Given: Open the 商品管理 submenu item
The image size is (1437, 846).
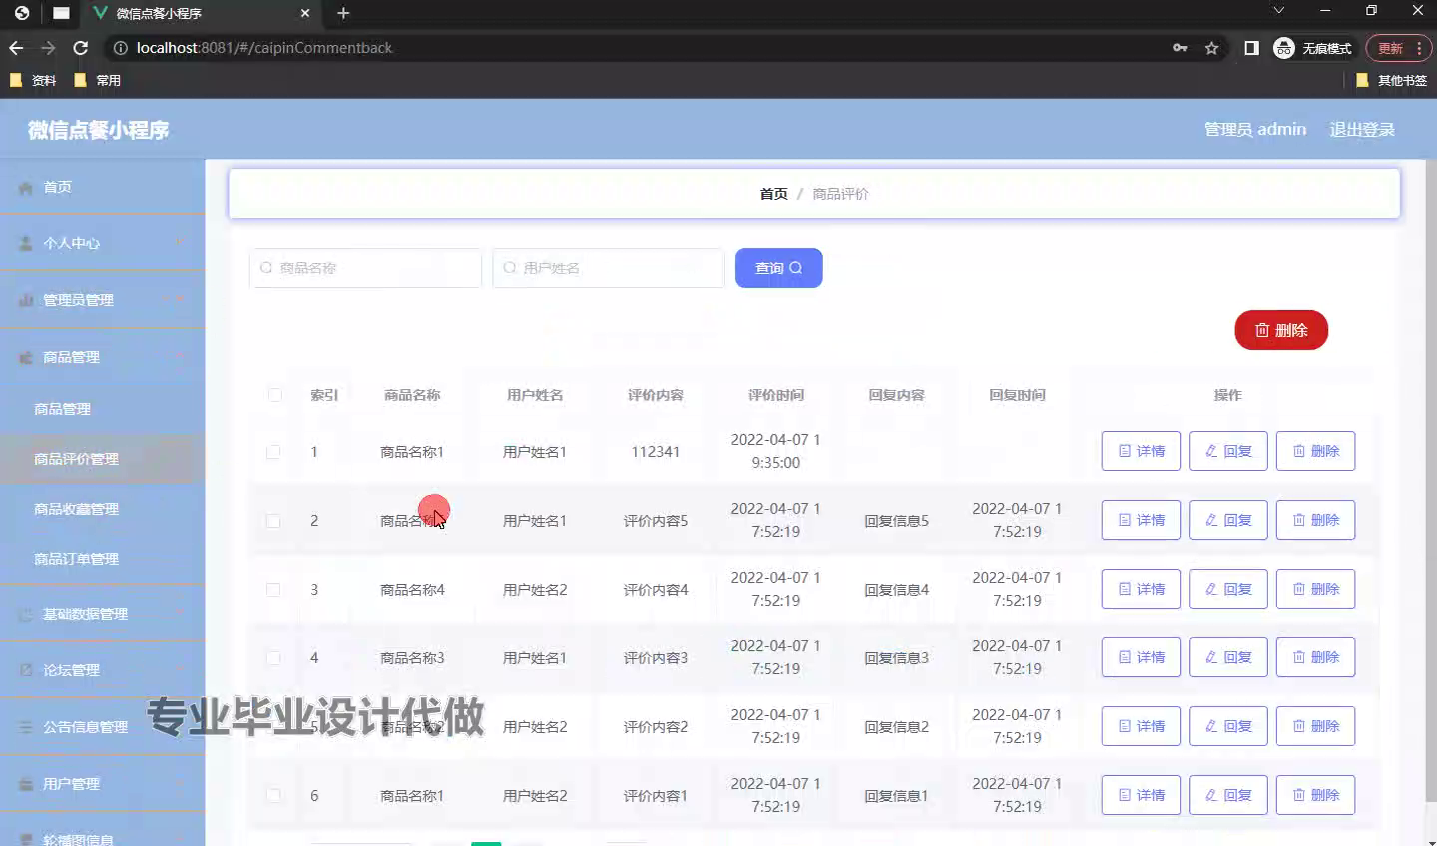Looking at the screenshot, I should click(103, 409).
